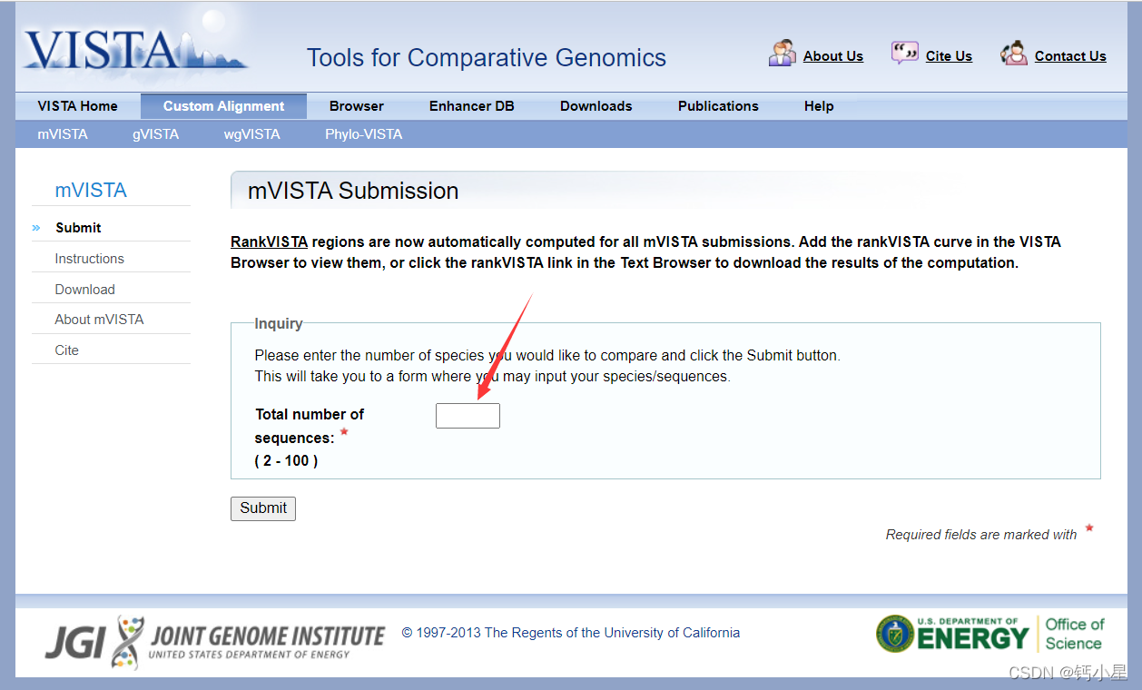Image resolution: width=1142 pixels, height=690 pixels.
Task: Open Download in the mVISTA sidebar
Action: tap(84, 290)
